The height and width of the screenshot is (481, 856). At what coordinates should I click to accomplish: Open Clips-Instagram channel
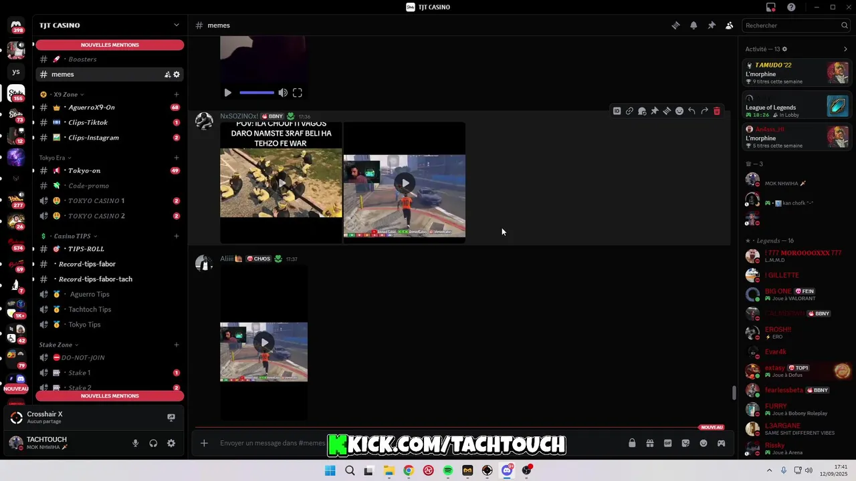point(110,138)
